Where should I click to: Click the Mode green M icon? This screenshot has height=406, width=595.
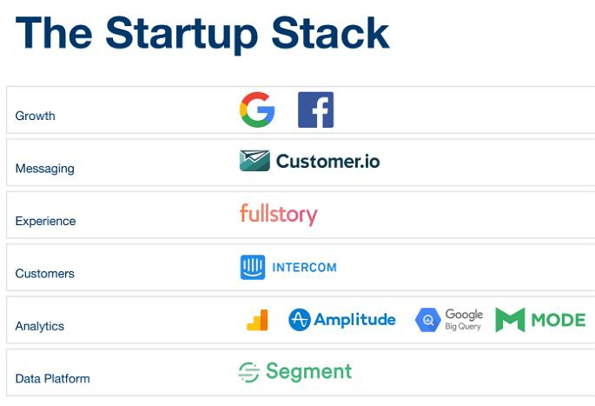tap(510, 320)
